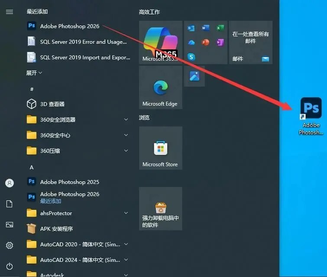Click the 360压缩 folder
Viewport: 327px width, 277px height.
[43, 151]
